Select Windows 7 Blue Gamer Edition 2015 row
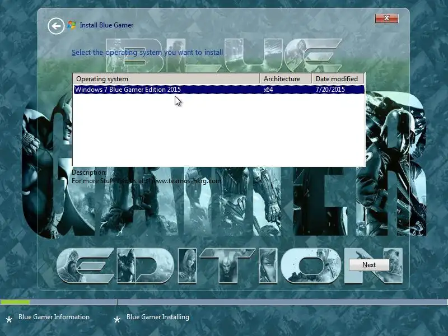 click(x=219, y=90)
